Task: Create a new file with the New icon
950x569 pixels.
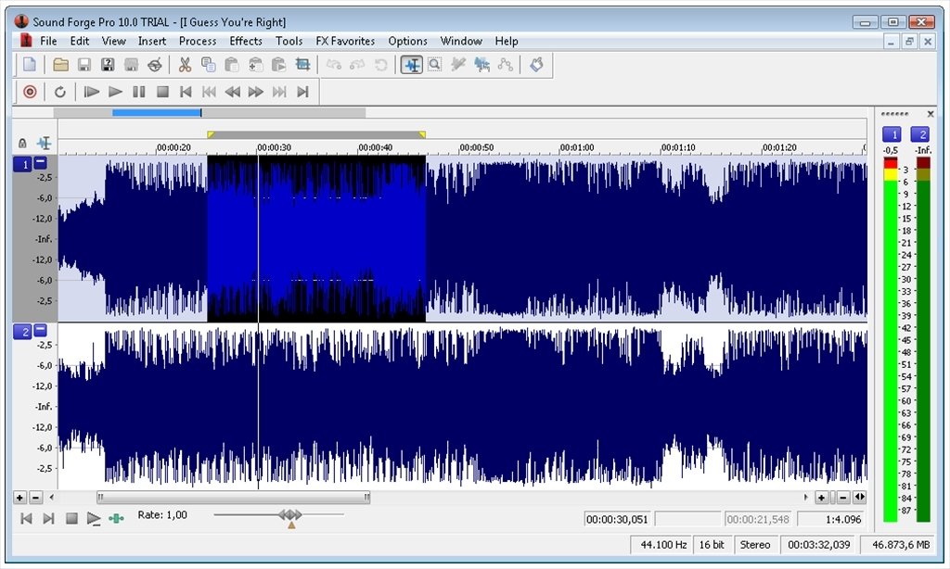Action: pyautogui.click(x=30, y=64)
